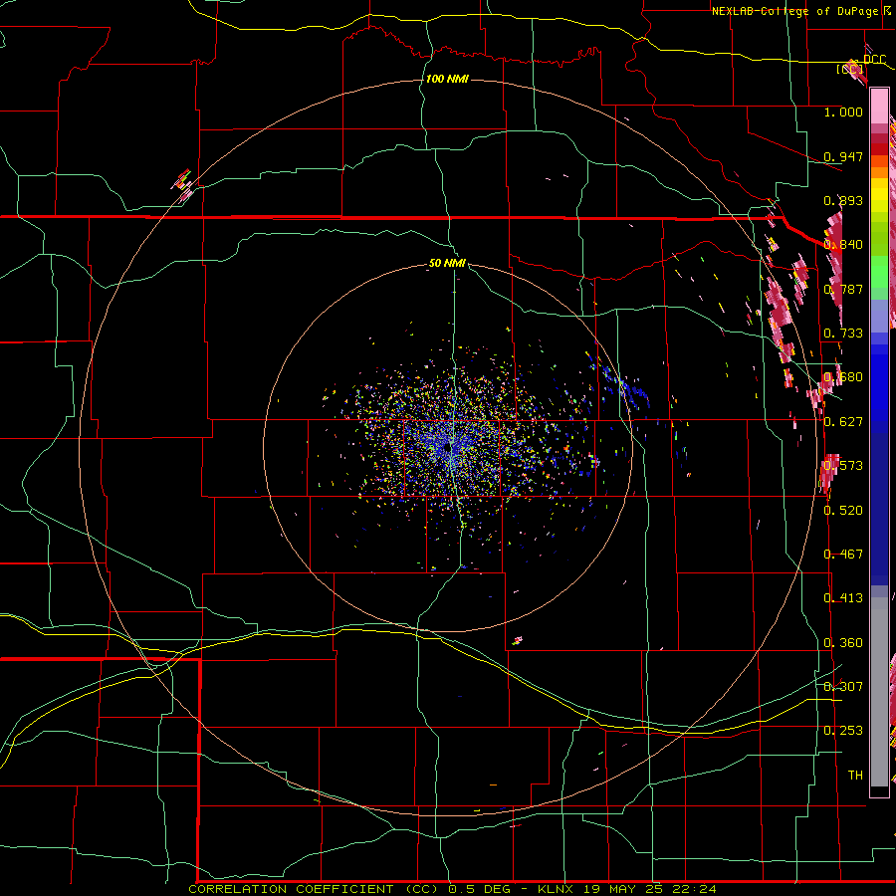896x896 pixels.
Task: Click the "[CC]" units label
Action: 850,69
